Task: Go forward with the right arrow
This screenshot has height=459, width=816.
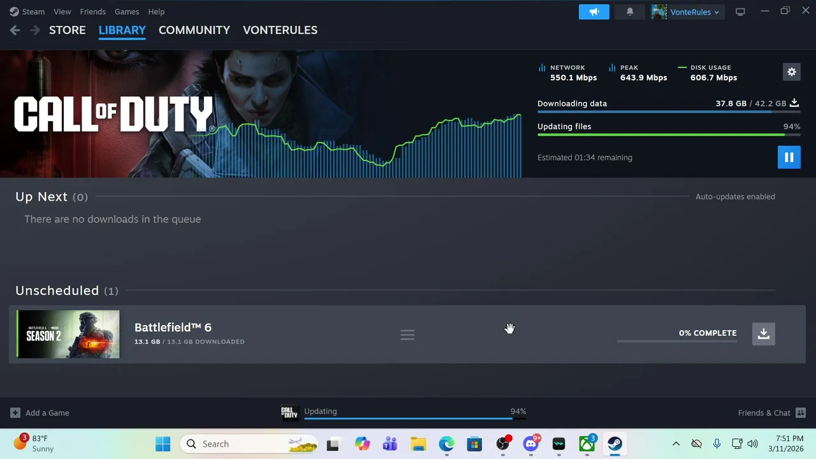Action: [35, 30]
